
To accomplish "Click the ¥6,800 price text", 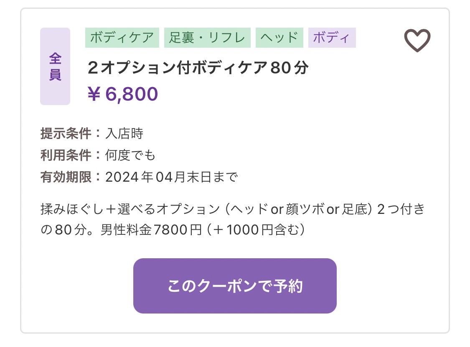I will click(x=123, y=94).
